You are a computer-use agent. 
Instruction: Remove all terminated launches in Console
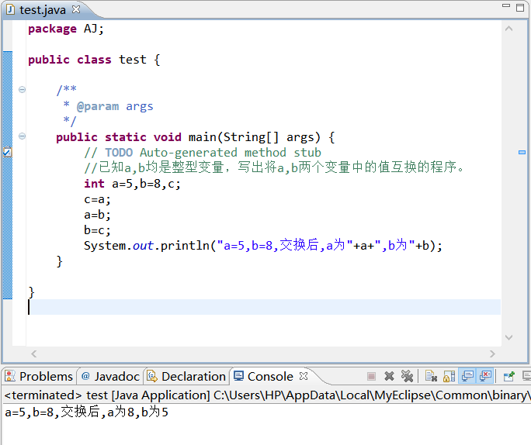coord(407,376)
